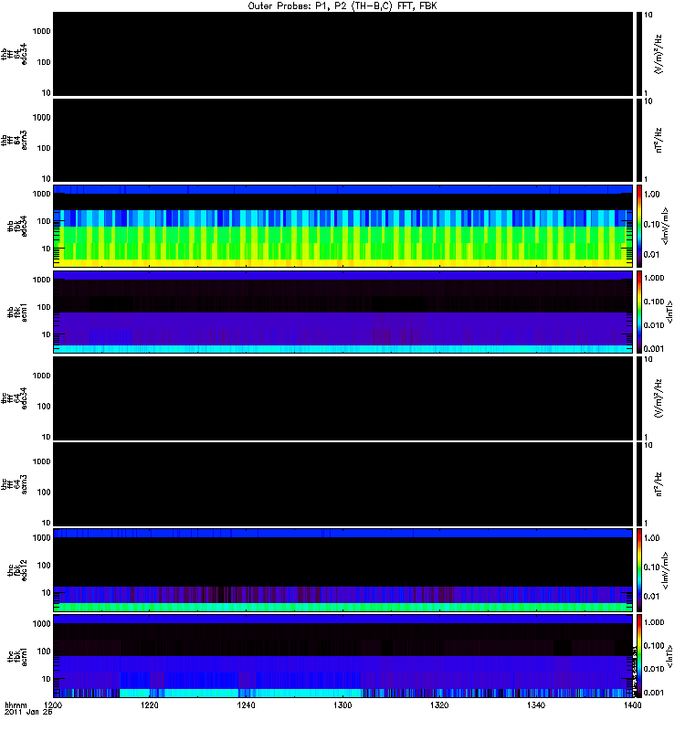Click the 1200 time axis label
Image resolution: width=685 pixels, height=731 pixels.
click(53, 705)
